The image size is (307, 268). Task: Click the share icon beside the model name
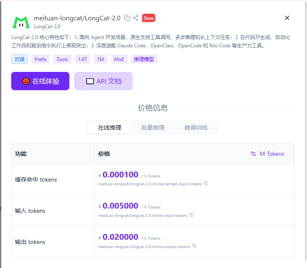pos(135,18)
